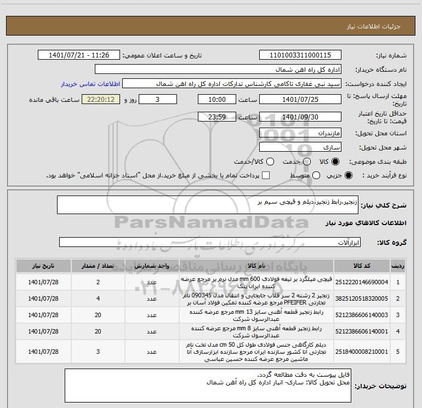422x408 pixels.
Task: Click the رابط زنجیر سایز 8 mm item
Action: point(256,332)
